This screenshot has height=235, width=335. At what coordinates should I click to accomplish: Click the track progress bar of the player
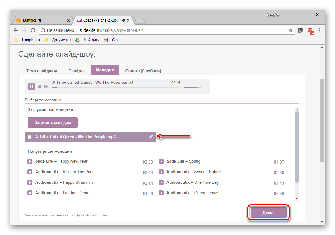[x=116, y=87]
